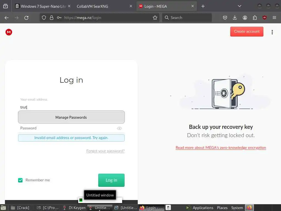Viewport: 281px width, 211px height.
Task: Click the show desktop icon at panel start
Action: (3, 208)
